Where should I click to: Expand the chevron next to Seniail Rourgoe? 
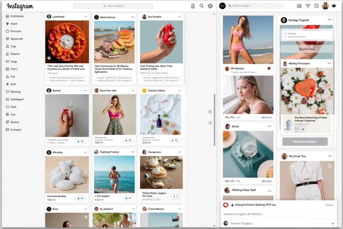point(332,223)
